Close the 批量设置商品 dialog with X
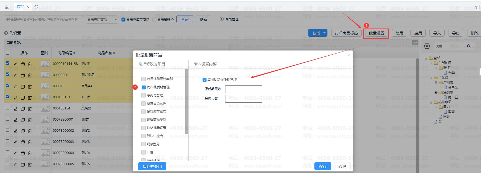This screenshot has width=481, height=173. point(349,55)
